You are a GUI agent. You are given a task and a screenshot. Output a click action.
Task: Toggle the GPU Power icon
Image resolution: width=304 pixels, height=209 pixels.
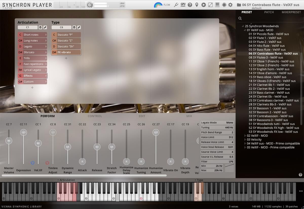[x=183, y=5]
